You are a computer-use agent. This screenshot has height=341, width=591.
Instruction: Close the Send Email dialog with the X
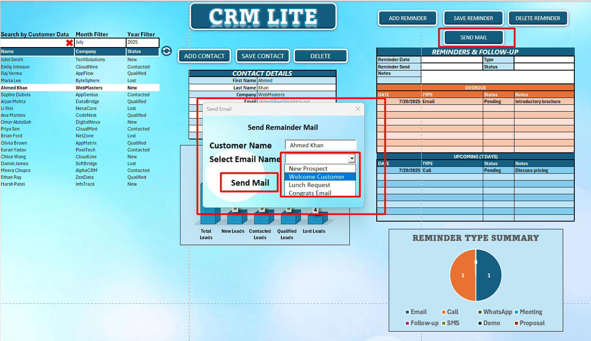tap(358, 109)
